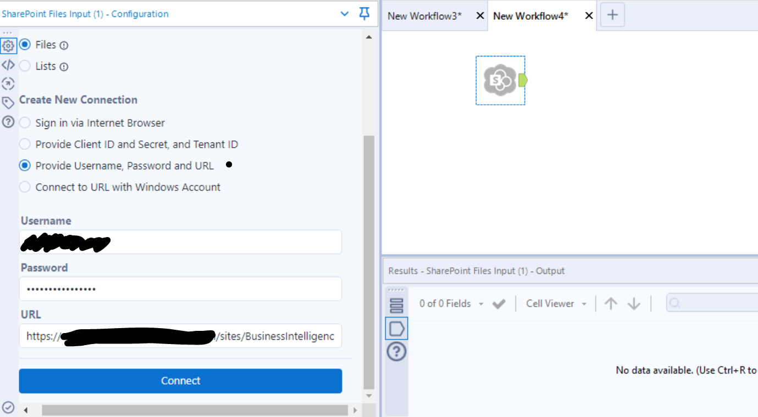The height and width of the screenshot is (417, 758).
Task: Select the Lists radio button
Action: click(24, 66)
